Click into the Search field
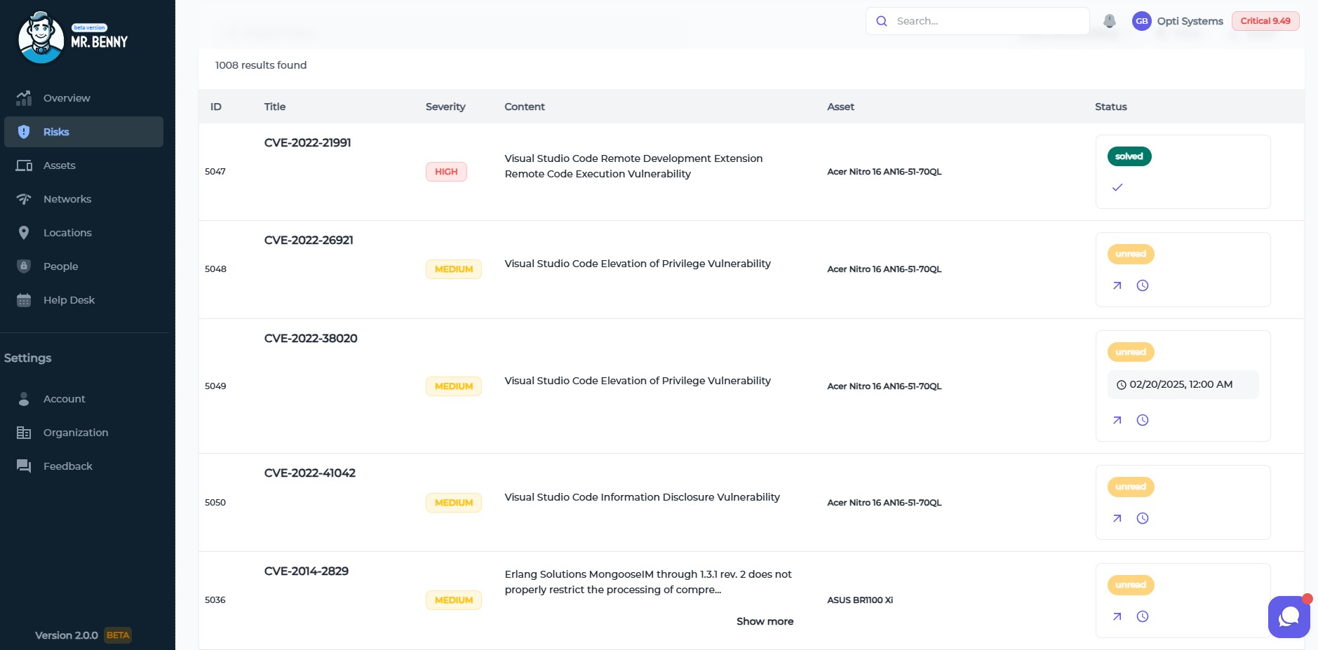 click(x=986, y=21)
